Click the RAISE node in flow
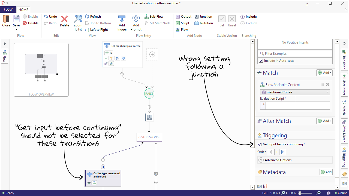 [x=149, y=94]
